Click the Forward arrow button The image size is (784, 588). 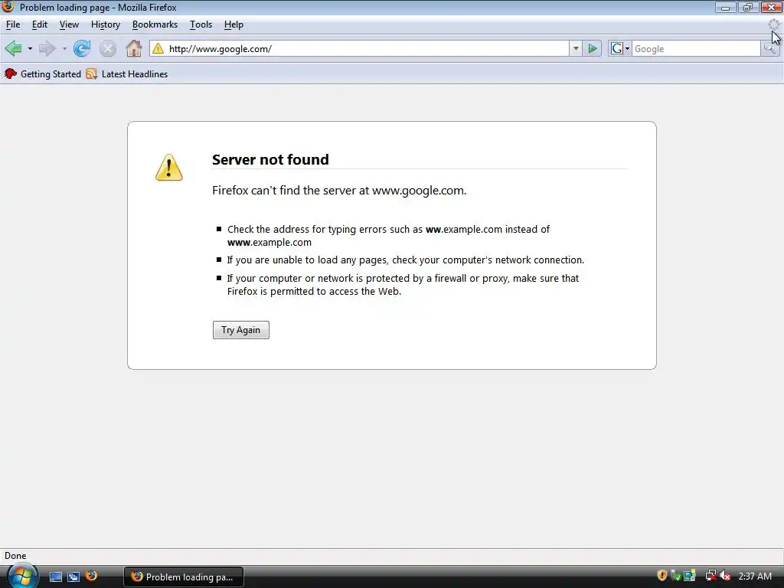[x=47, y=48]
